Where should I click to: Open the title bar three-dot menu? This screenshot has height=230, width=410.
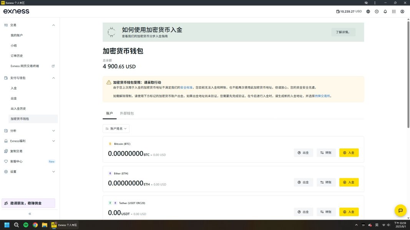pos(375,3)
